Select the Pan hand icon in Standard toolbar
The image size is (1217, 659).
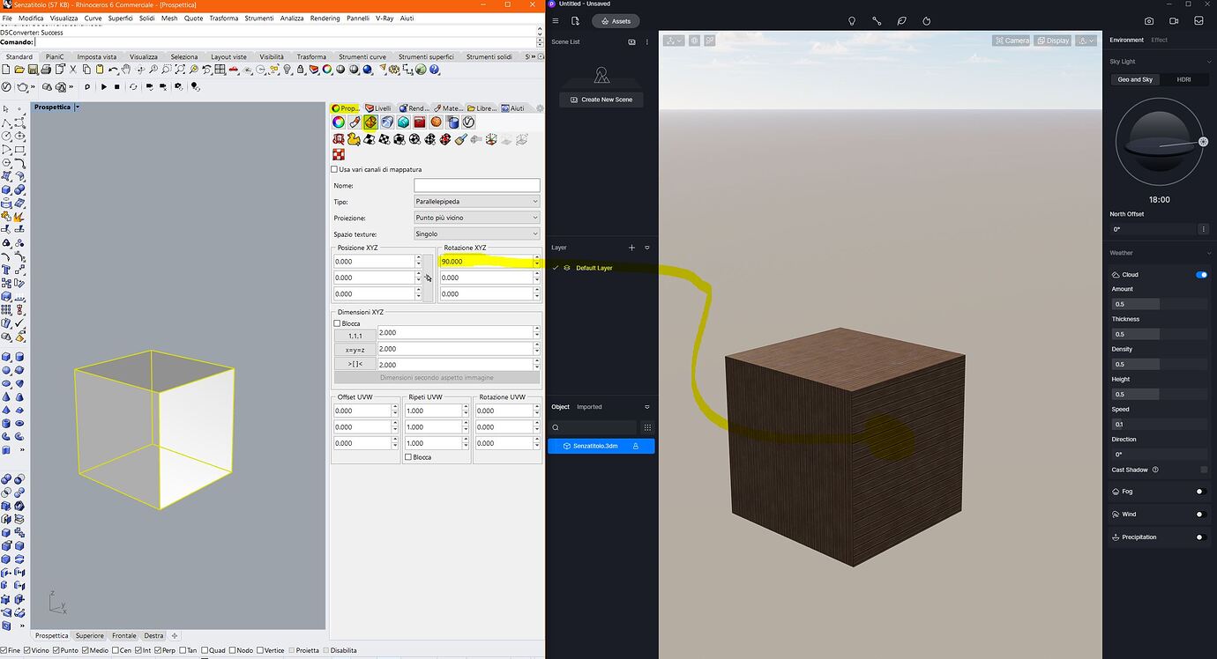(126, 70)
